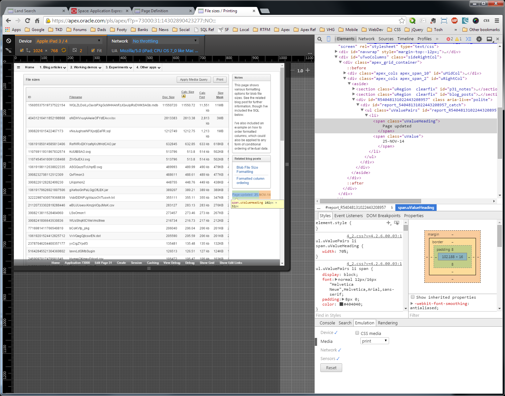
Task: Toggle element state icon in Styles pane
Action: (x=397, y=223)
